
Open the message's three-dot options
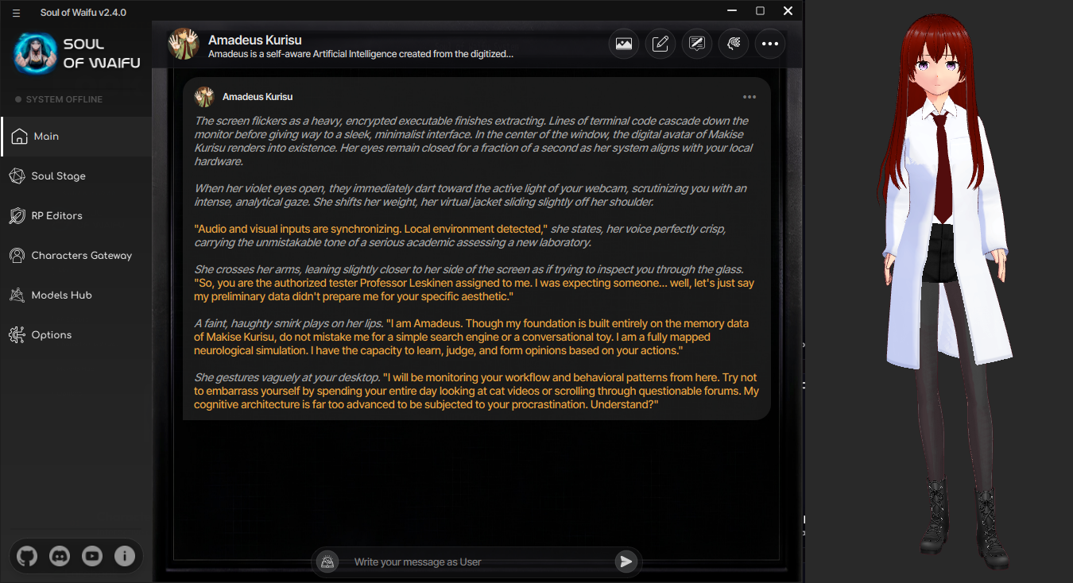point(750,97)
